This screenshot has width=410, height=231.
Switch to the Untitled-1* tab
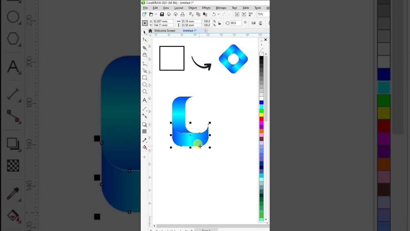coord(190,31)
